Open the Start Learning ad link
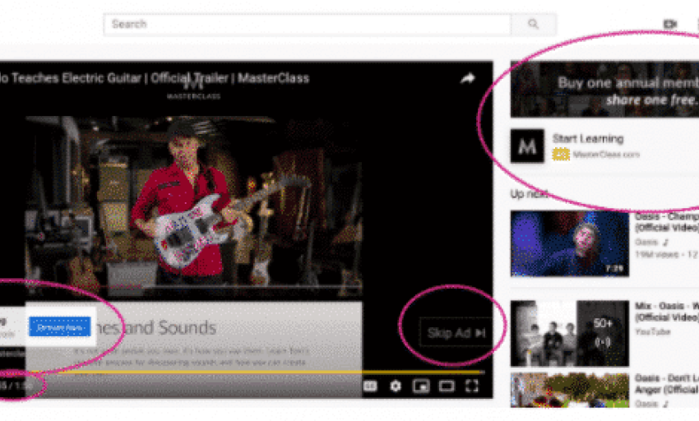 (x=588, y=139)
